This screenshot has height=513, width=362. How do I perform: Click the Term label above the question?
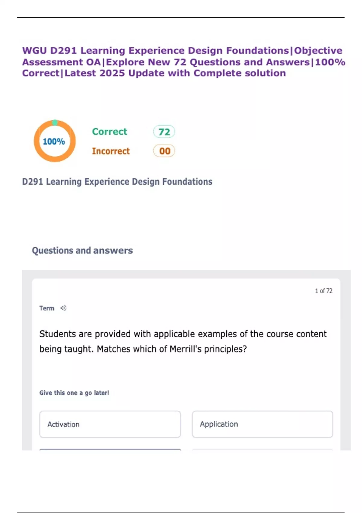coord(47,308)
